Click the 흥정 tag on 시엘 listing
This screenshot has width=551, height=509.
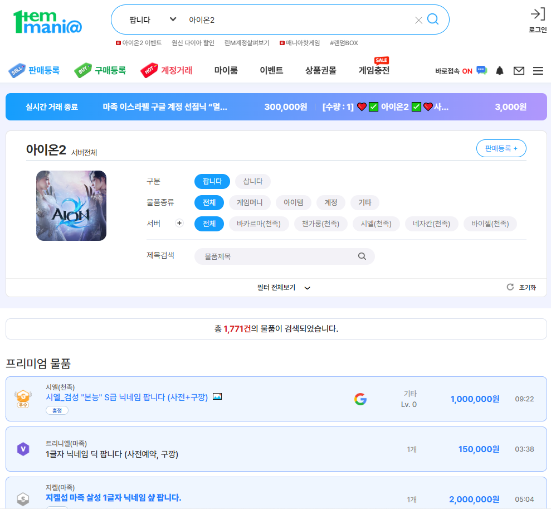57,410
